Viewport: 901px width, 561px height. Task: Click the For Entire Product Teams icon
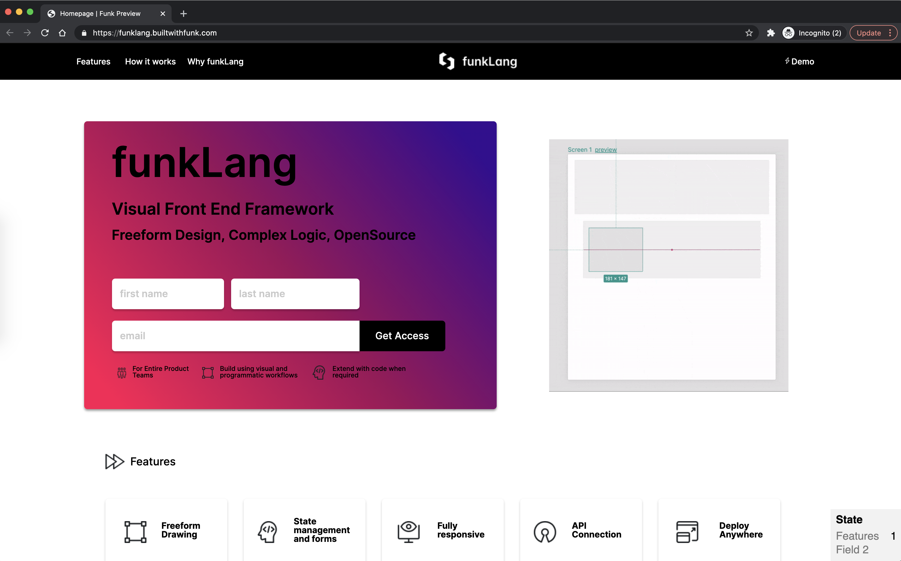[122, 372]
